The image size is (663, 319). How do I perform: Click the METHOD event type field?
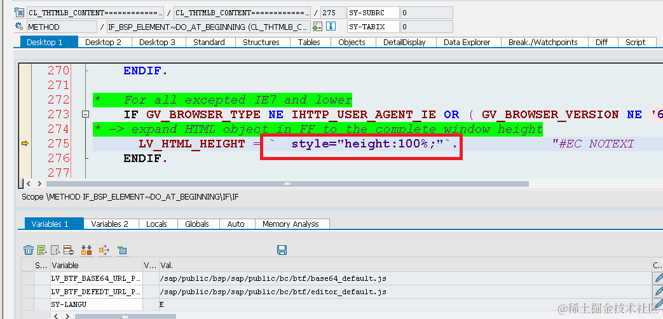[x=62, y=27]
